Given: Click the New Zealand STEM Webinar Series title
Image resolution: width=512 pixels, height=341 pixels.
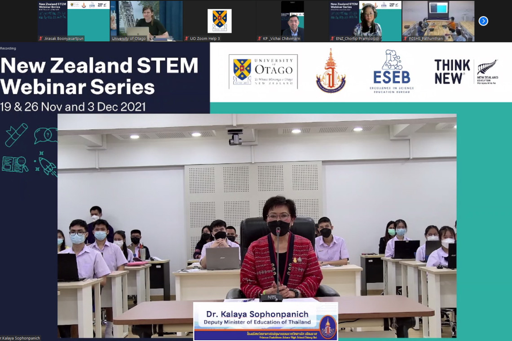Looking at the screenshot, I should [x=99, y=76].
